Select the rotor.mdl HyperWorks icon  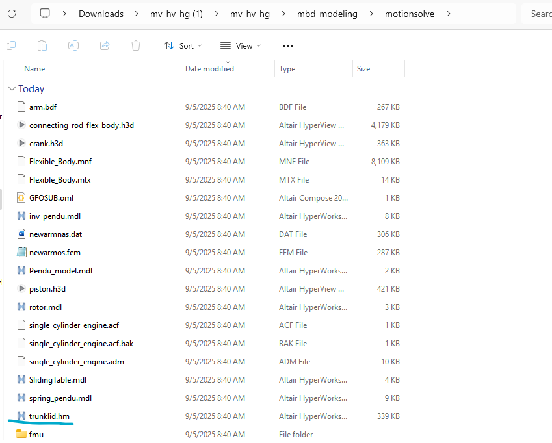[21, 307]
